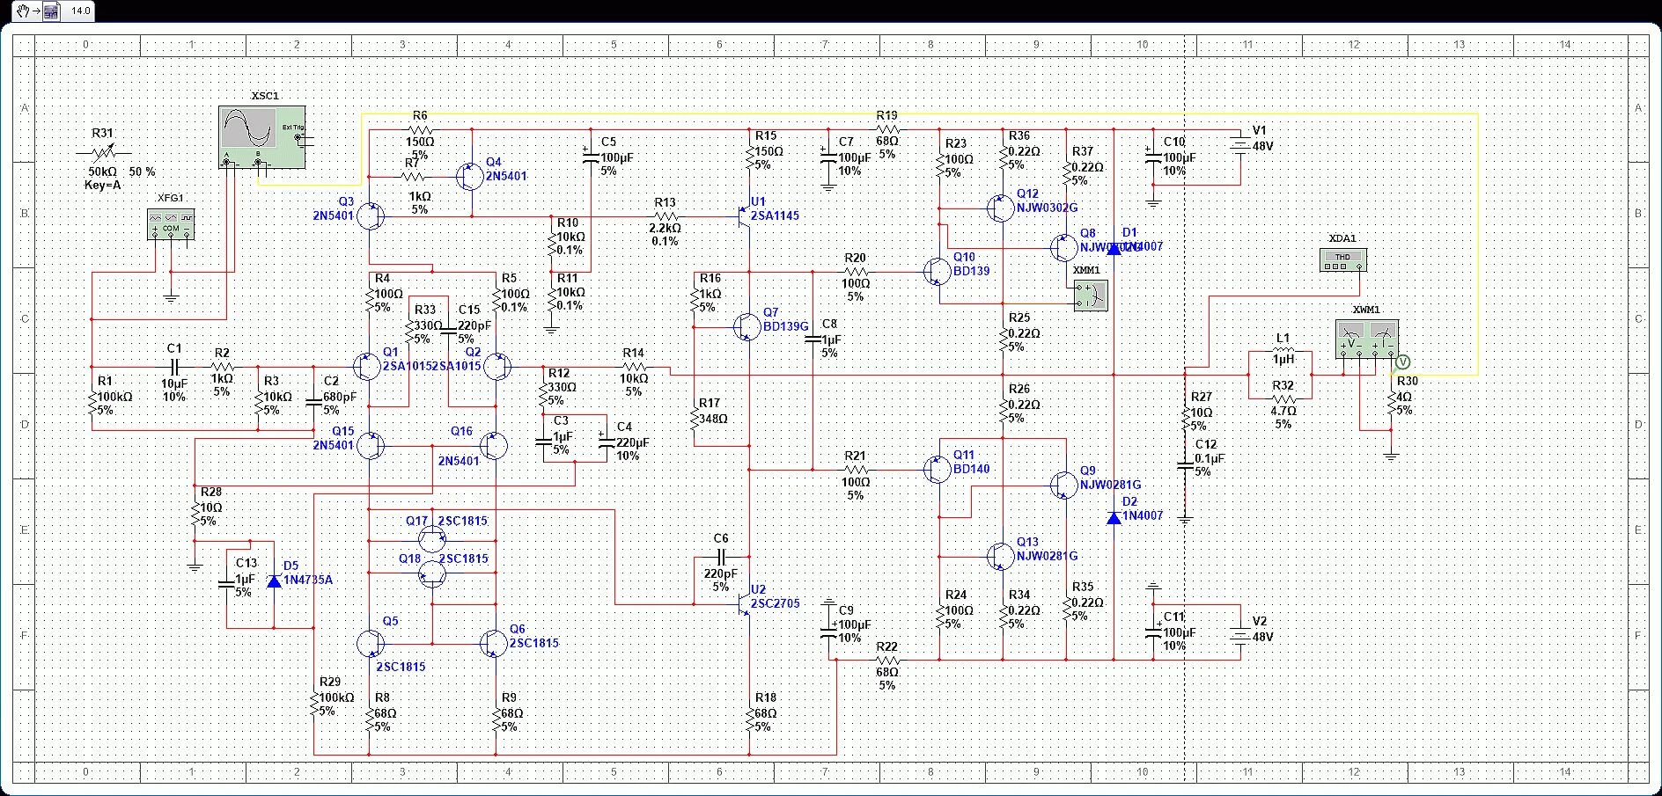Click the schematic file icon in tab
Viewport: 1662px width, 796px height.
52,11
